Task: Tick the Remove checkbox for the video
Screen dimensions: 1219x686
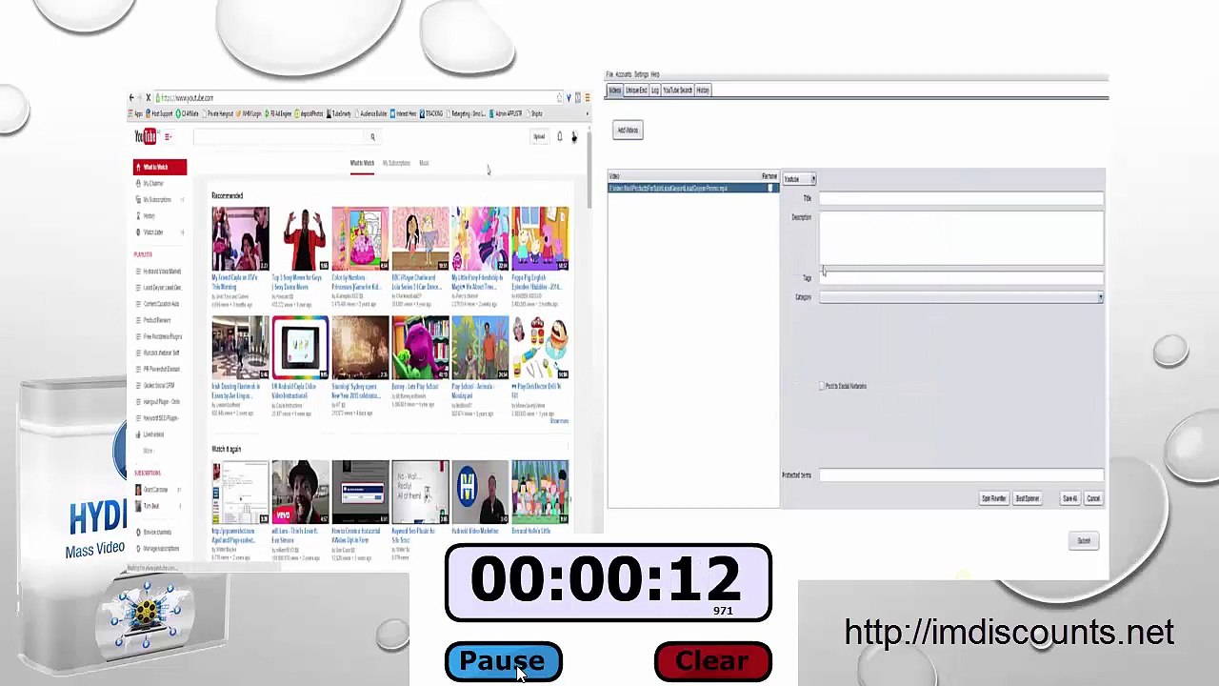Action: [x=772, y=189]
